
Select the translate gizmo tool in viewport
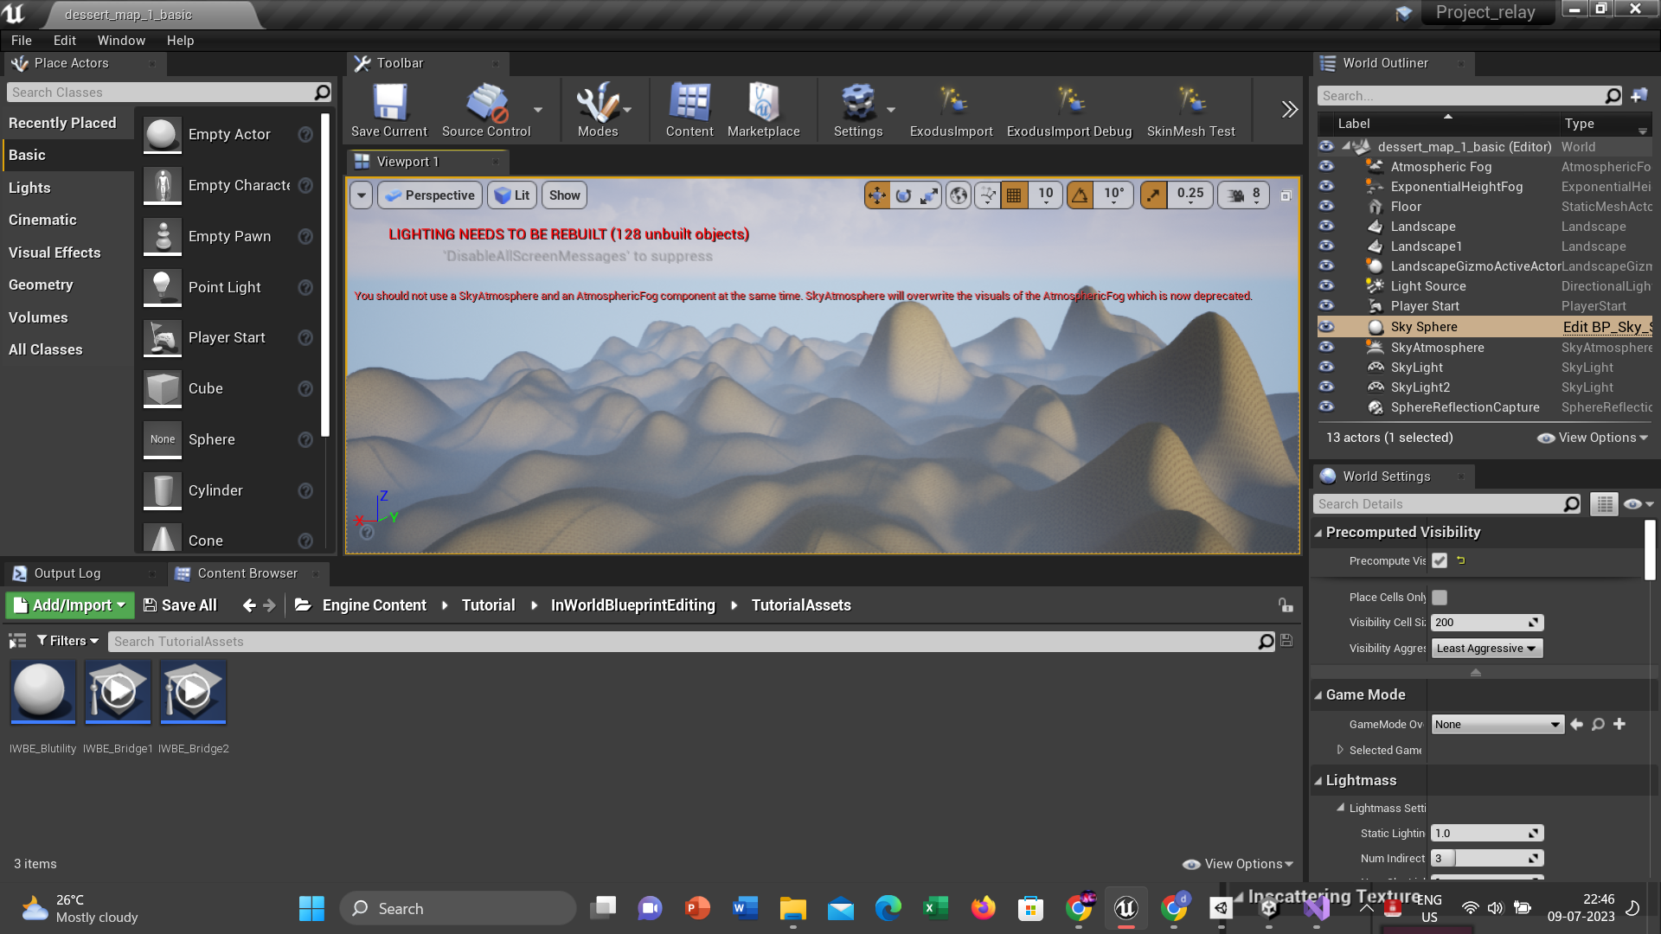[876, 195]
